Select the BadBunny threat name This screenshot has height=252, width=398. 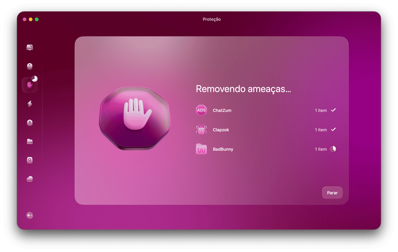click(223, 149)
